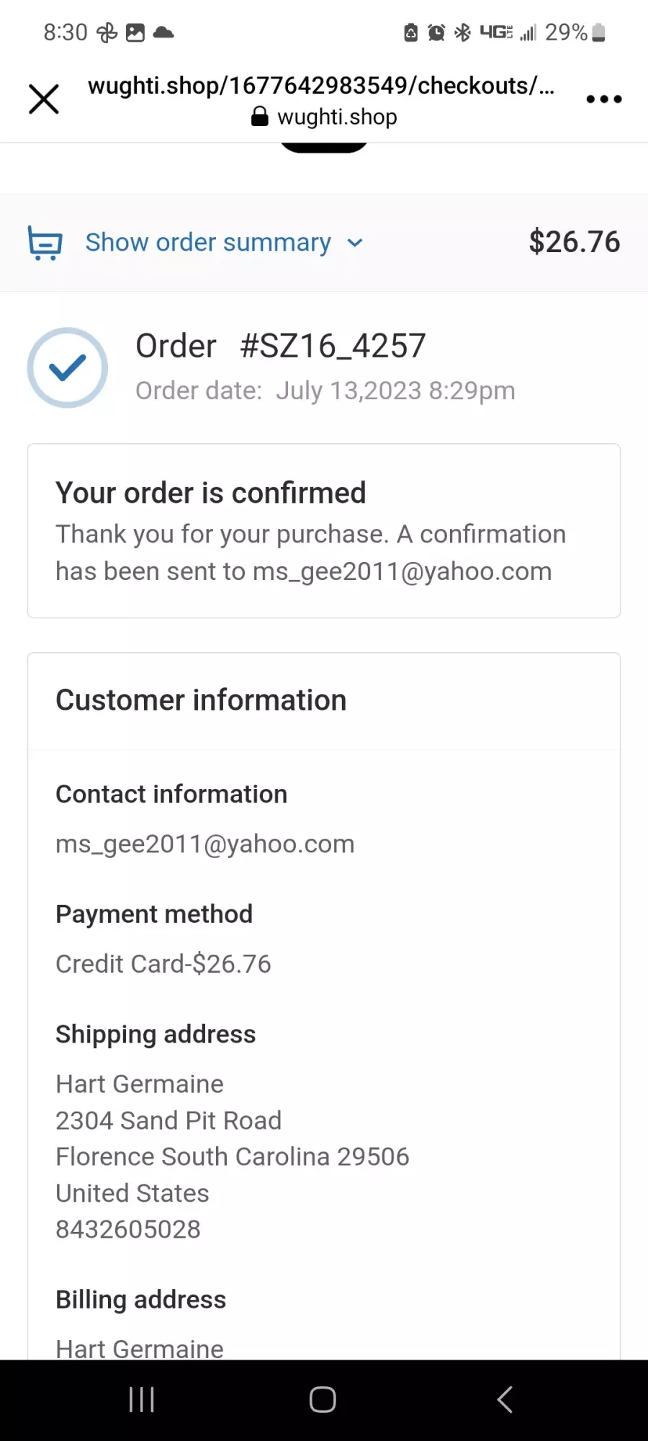This screenshot has height=1441, width=648.
Task: Click the Show order summary link
Action: (208, 243)
